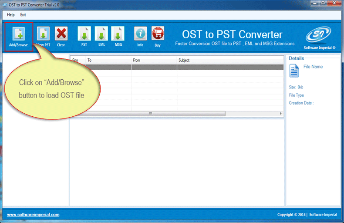Maximize the OST to PST Converter window
The width and height of the screenshot is (344, 223).
[323, 3]
